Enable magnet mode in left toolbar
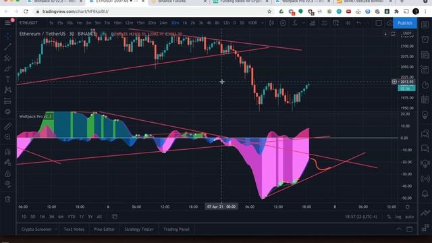This screenshot has width=432, height=243. click(x=7, y=151)
